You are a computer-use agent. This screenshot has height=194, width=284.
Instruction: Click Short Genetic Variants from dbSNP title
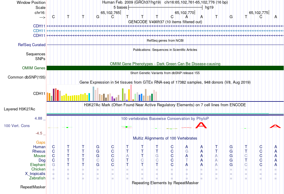pos(165,73)
